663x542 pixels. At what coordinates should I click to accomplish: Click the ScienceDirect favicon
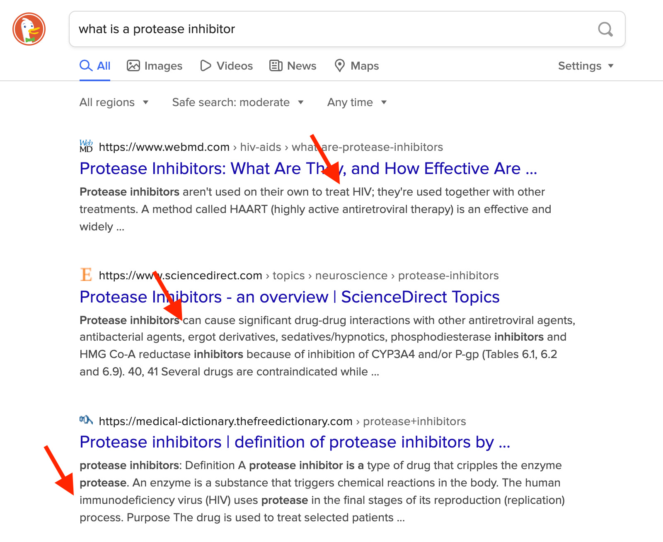(x=86, y=275)
